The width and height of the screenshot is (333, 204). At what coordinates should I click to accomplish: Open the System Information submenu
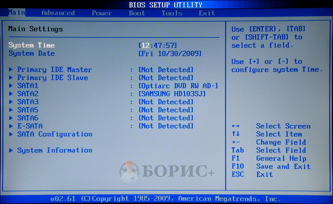click(x=55, y=150)
